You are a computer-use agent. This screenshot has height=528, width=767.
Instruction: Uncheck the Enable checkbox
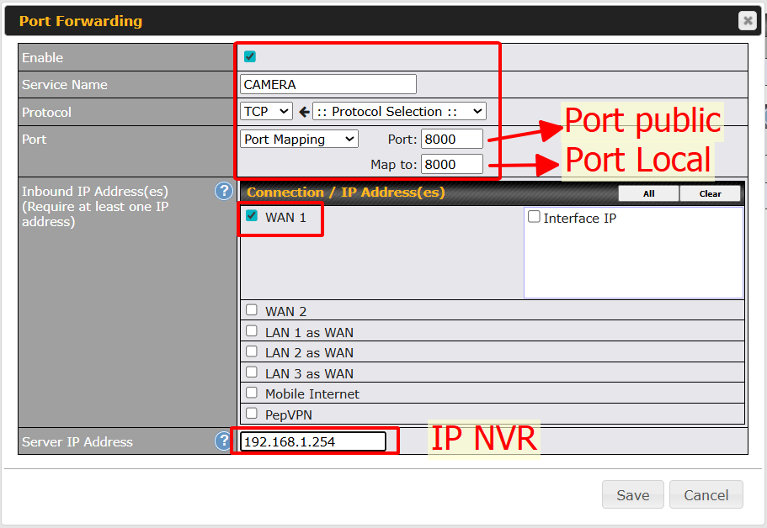click(250, 57)
